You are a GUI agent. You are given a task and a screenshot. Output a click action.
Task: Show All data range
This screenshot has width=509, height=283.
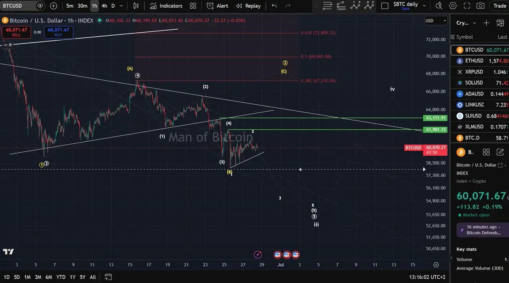[93, 277]
